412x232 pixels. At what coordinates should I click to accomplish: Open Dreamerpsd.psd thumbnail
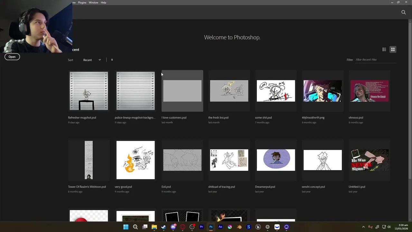point(276,160)
